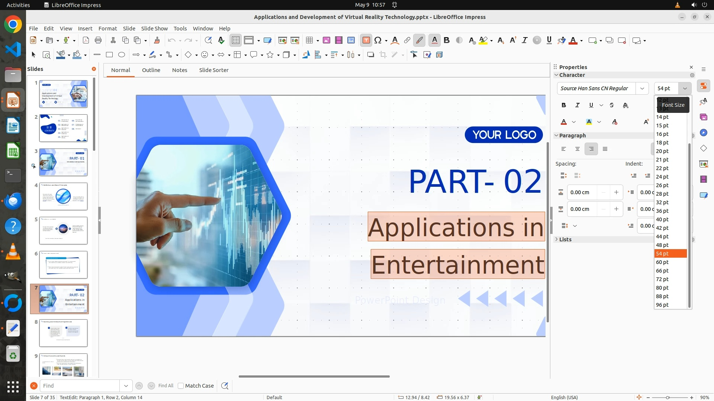Select the Rectangle drawing tool
This screenshot has width=714, height=401.
pos(109,55)
